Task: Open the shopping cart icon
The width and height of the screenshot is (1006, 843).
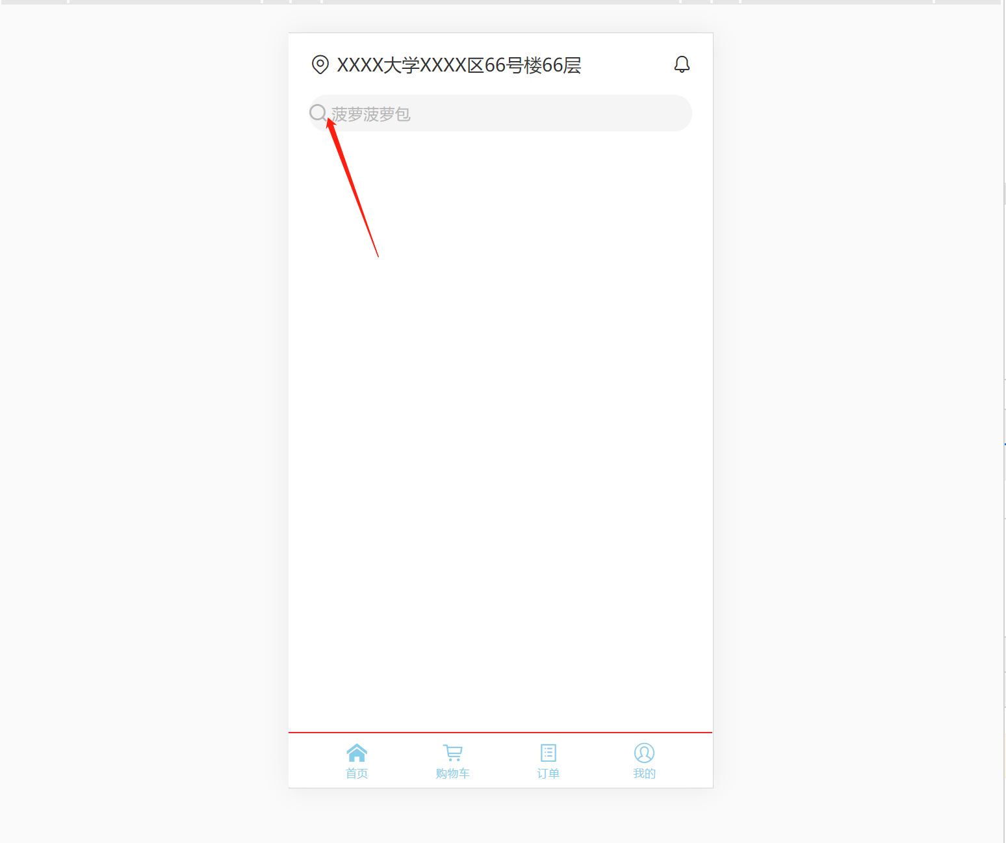Action: [453, 753]
